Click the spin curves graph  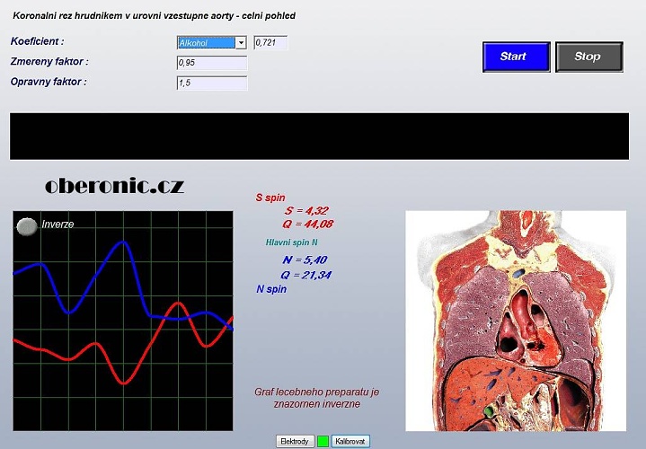coord(123,321)
